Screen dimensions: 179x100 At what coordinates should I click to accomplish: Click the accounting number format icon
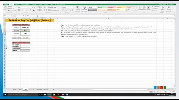(63, 10)
